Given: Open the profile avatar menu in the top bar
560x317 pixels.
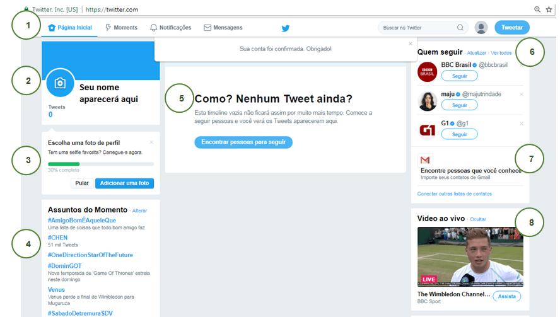Looking at the screenshot, I should click(481, 28).
